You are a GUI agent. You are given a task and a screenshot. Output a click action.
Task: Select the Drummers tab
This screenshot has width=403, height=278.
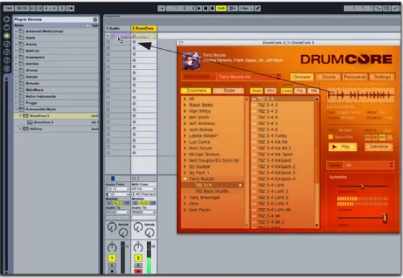coord(196,90)
